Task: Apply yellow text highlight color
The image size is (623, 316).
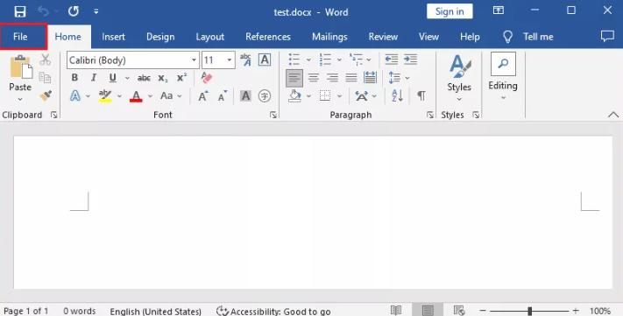Action: [105, 96]
